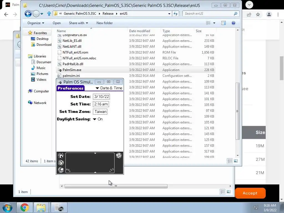Tap the Palm Calculator silkscreen icon
The image size is (284, 213).
(x=119, y=155)
